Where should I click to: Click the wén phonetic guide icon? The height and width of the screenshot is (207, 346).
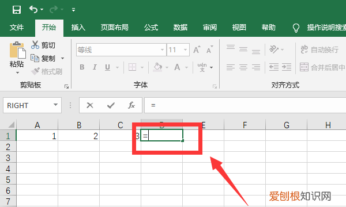point(202,67)
